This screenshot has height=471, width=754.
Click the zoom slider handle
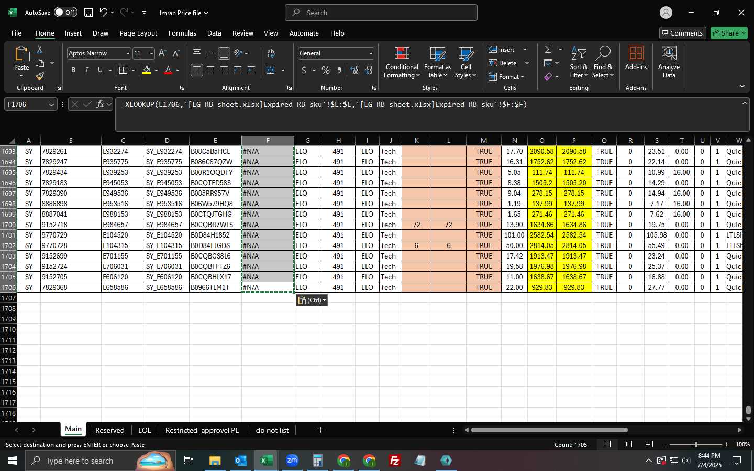[696, 444]
